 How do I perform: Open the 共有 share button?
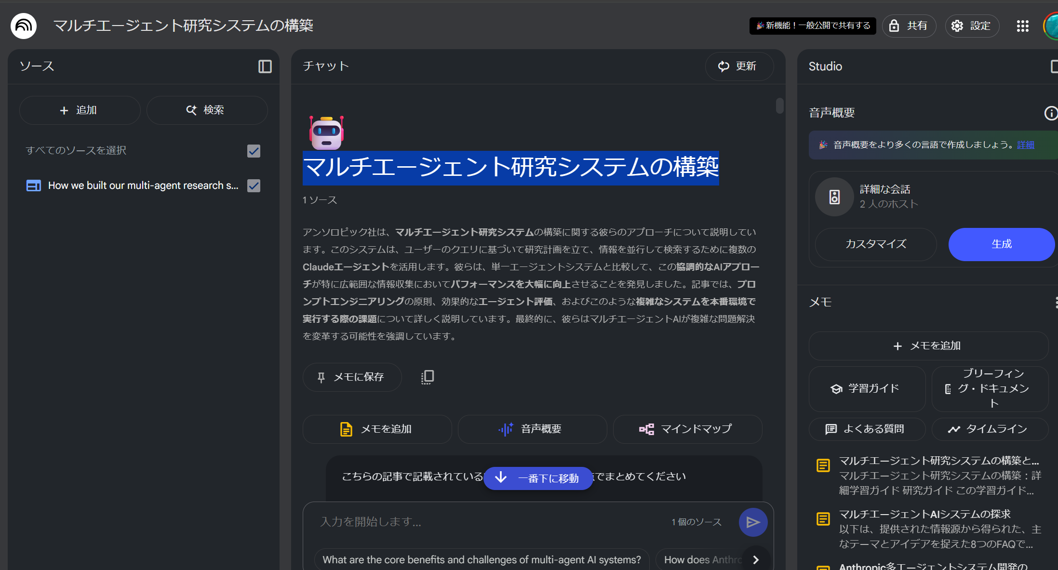point(909,26)
